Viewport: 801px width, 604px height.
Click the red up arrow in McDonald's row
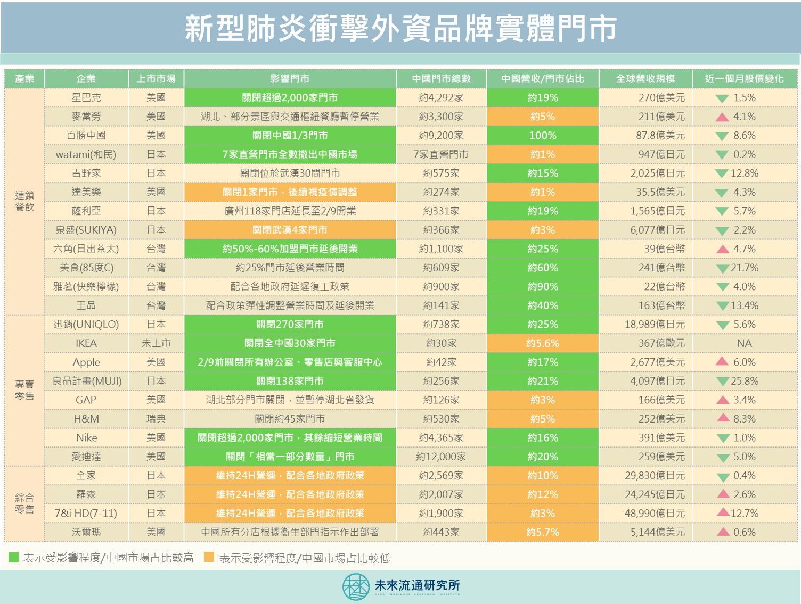click(x=722, y=117)
